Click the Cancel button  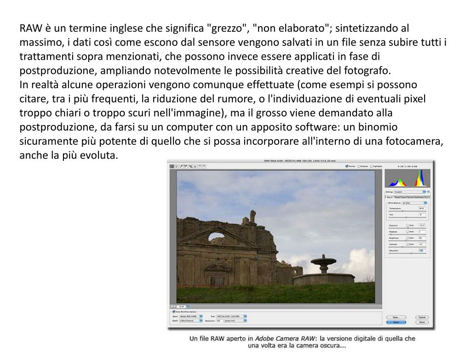tap(422, 317)
